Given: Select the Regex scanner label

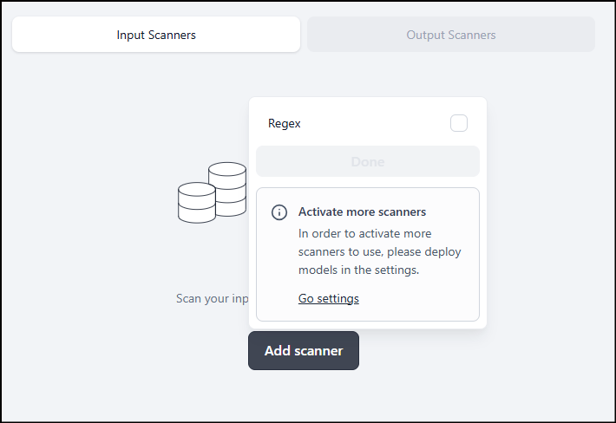Looking at the screenshot, I should (x=285, y=123).
